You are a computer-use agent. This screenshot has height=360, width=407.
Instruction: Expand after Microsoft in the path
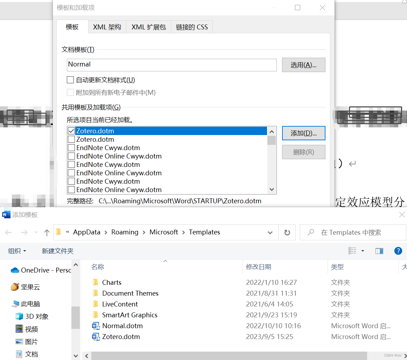[x=183, y=232]
